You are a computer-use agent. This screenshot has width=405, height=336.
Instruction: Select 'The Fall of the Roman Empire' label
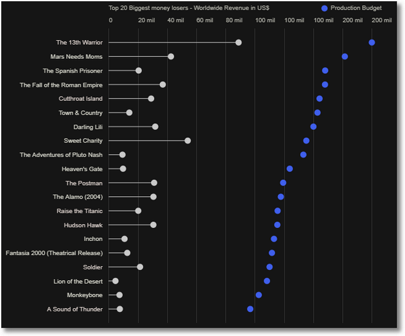61,85
